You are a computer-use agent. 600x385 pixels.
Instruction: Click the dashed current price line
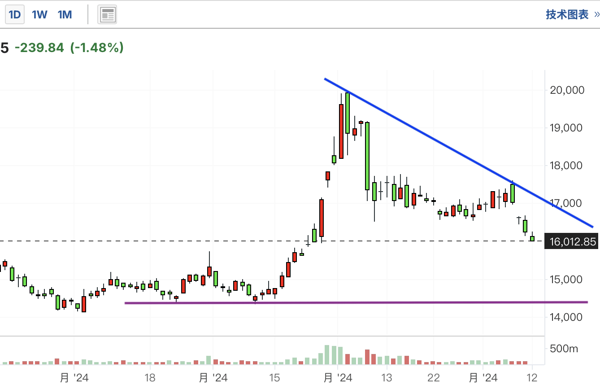coord(272,241)
